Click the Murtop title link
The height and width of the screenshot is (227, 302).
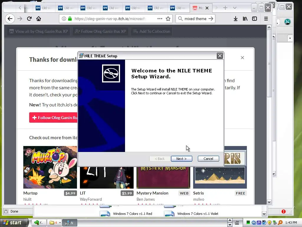pos(30,193)
